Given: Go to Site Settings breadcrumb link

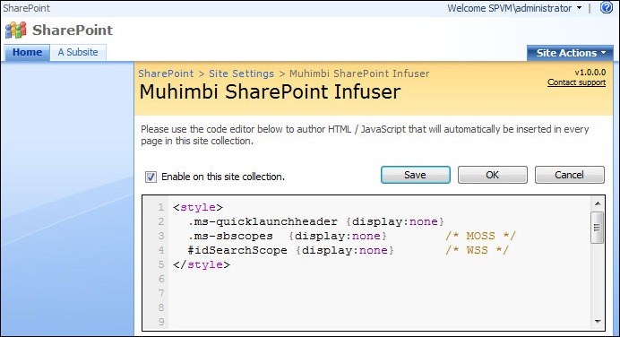Looking at the screenshot, I should click(x=241, y=73).
